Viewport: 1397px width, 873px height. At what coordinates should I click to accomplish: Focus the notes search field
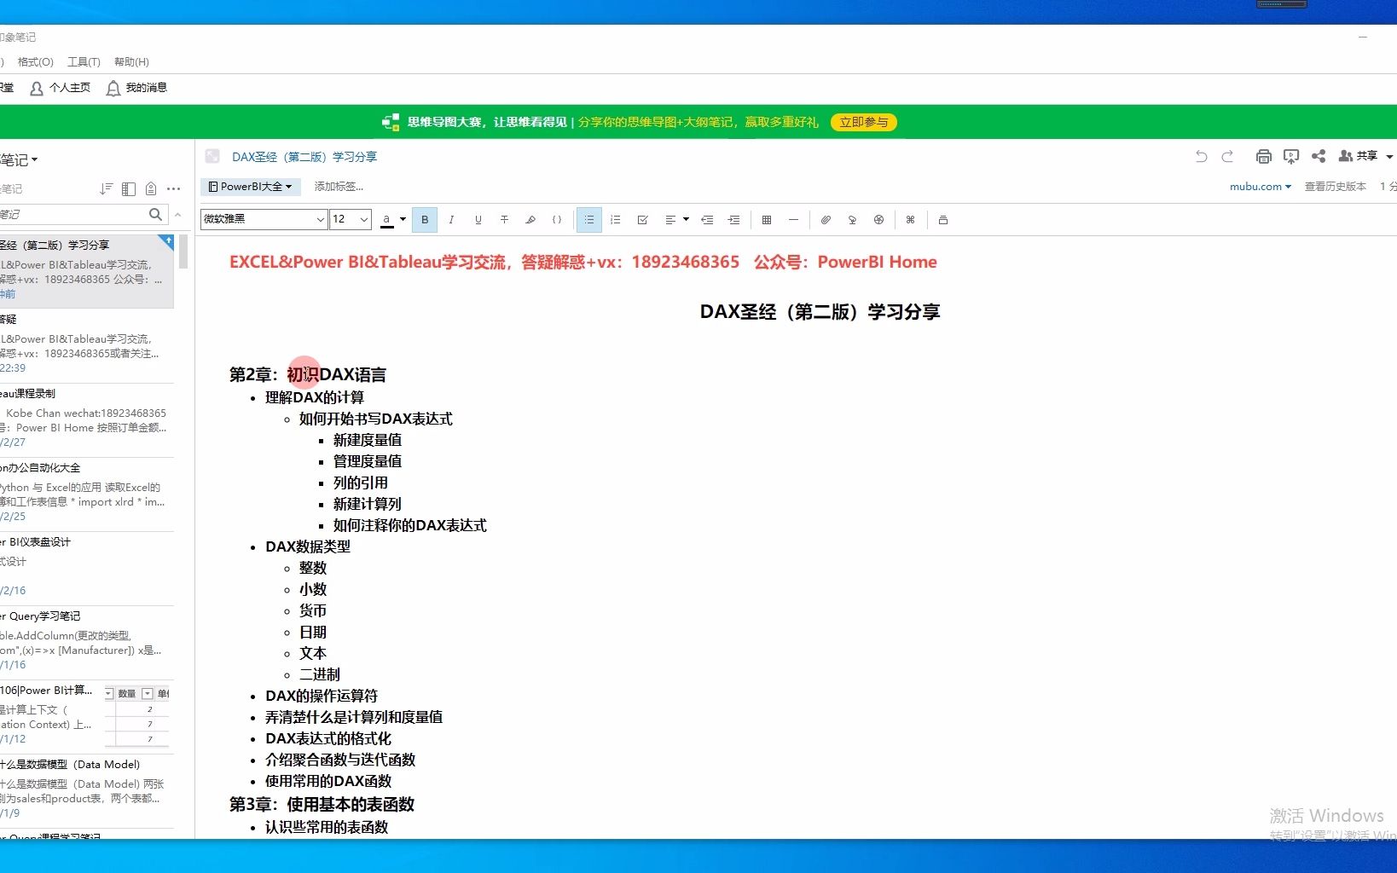[72, 215]
